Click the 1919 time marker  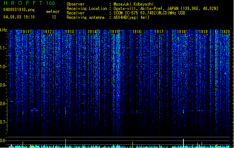coord(203,32)
